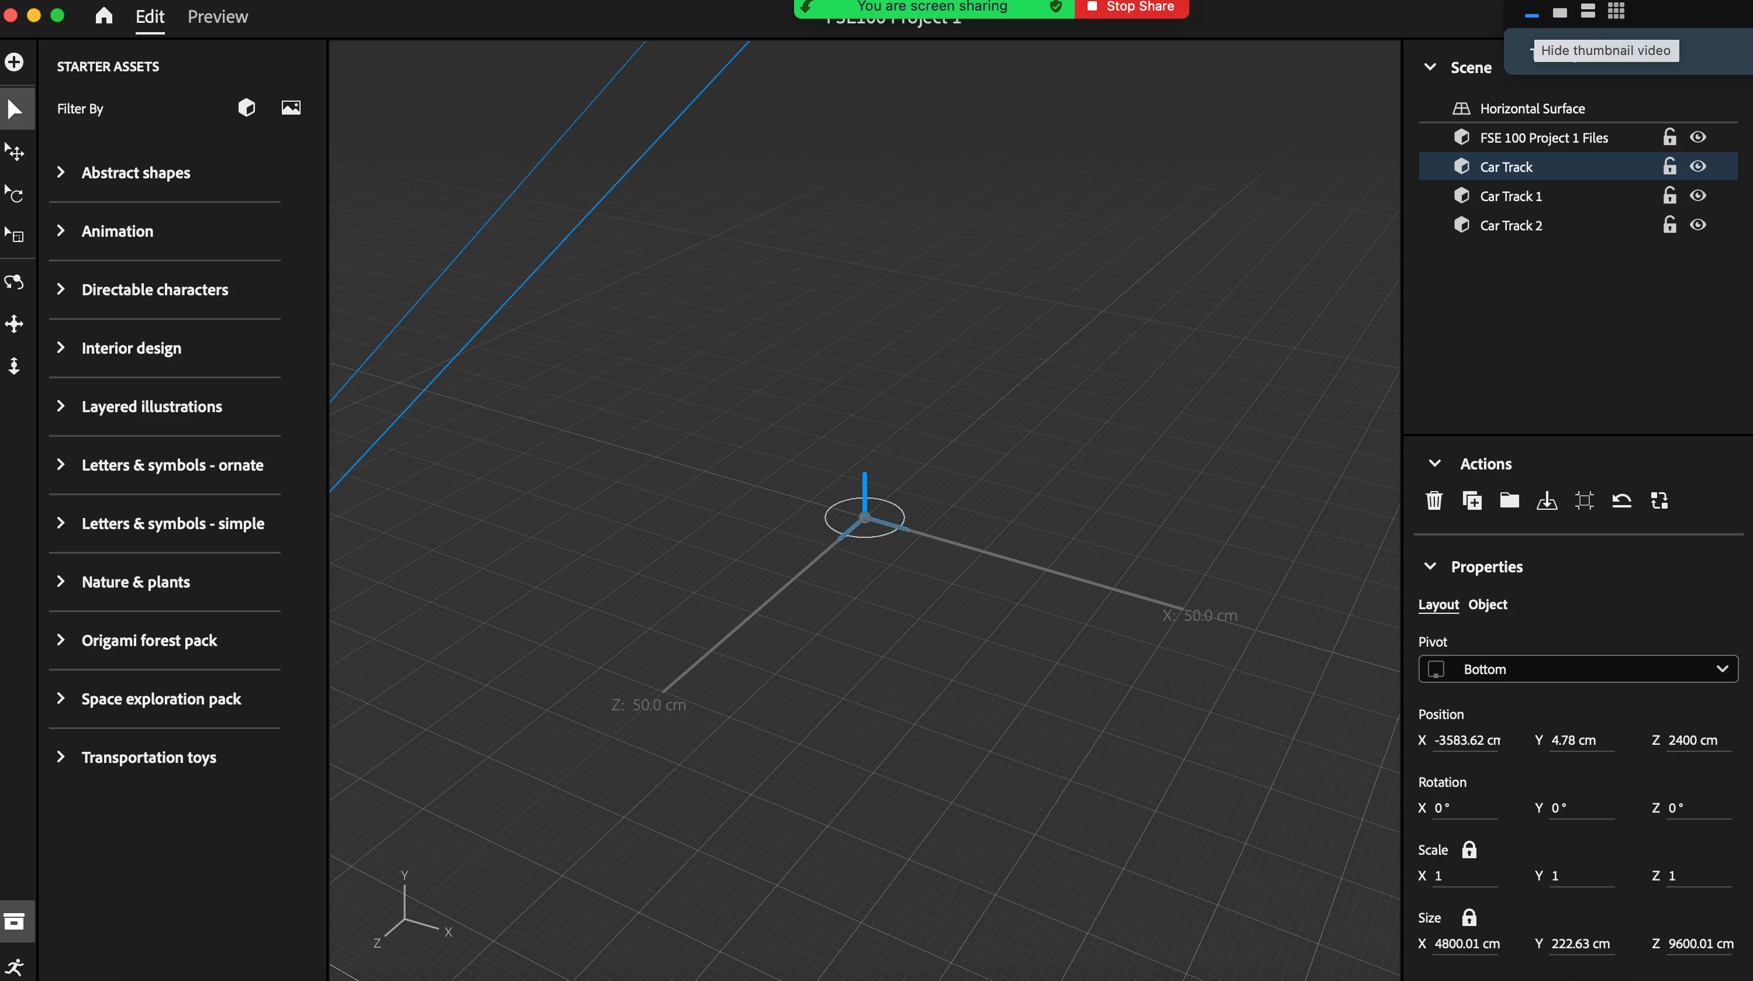Click the Position X value field

1466,740
